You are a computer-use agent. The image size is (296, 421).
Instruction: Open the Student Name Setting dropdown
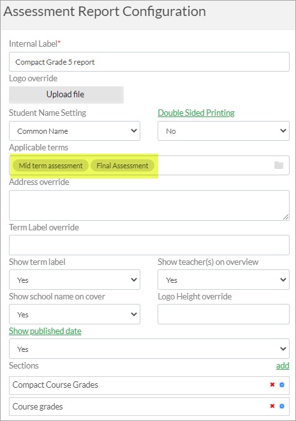75,131
